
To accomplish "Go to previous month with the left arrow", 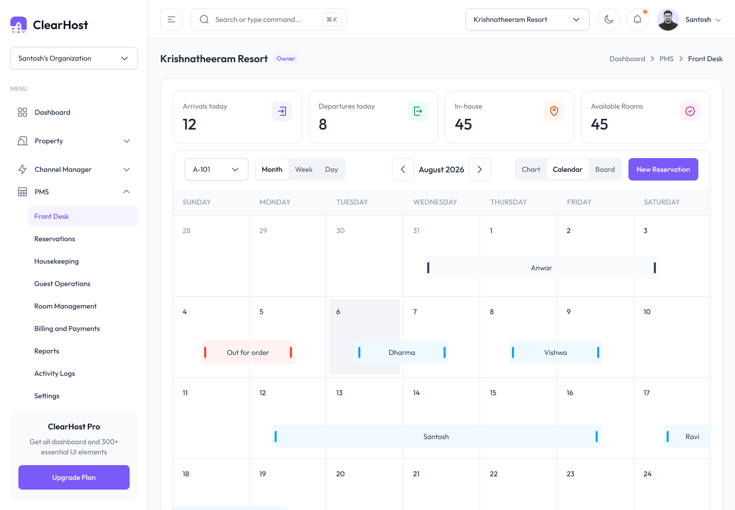I will click(x=403, y=169).
